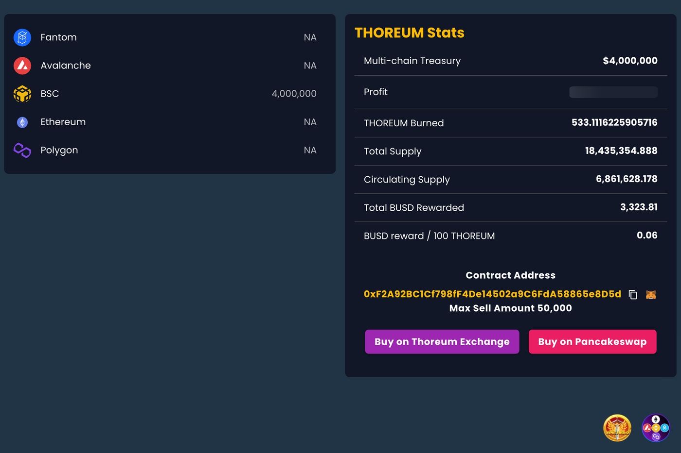This screenshot has height=453, width=681.
Task: Click the burned amount 533.1116225905716
Action: [615, 122]
